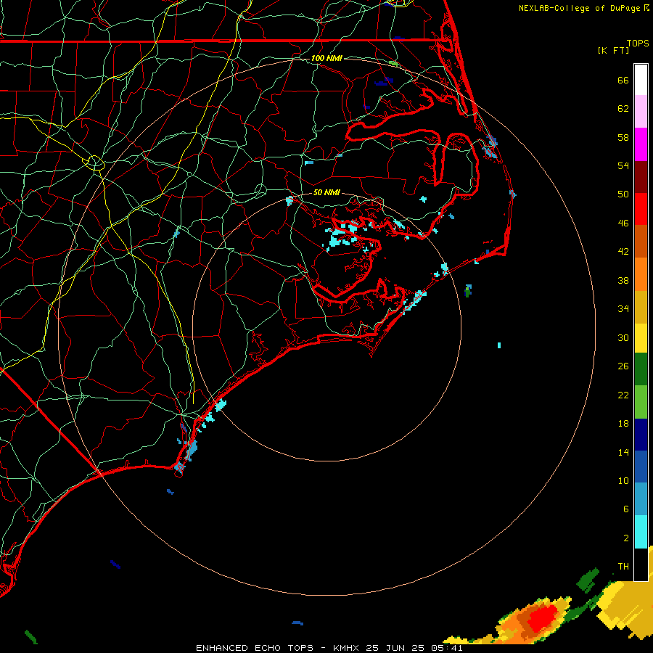Click the bright red 50 kft legend swatch

pyautogui.click(x=641, y=209)
